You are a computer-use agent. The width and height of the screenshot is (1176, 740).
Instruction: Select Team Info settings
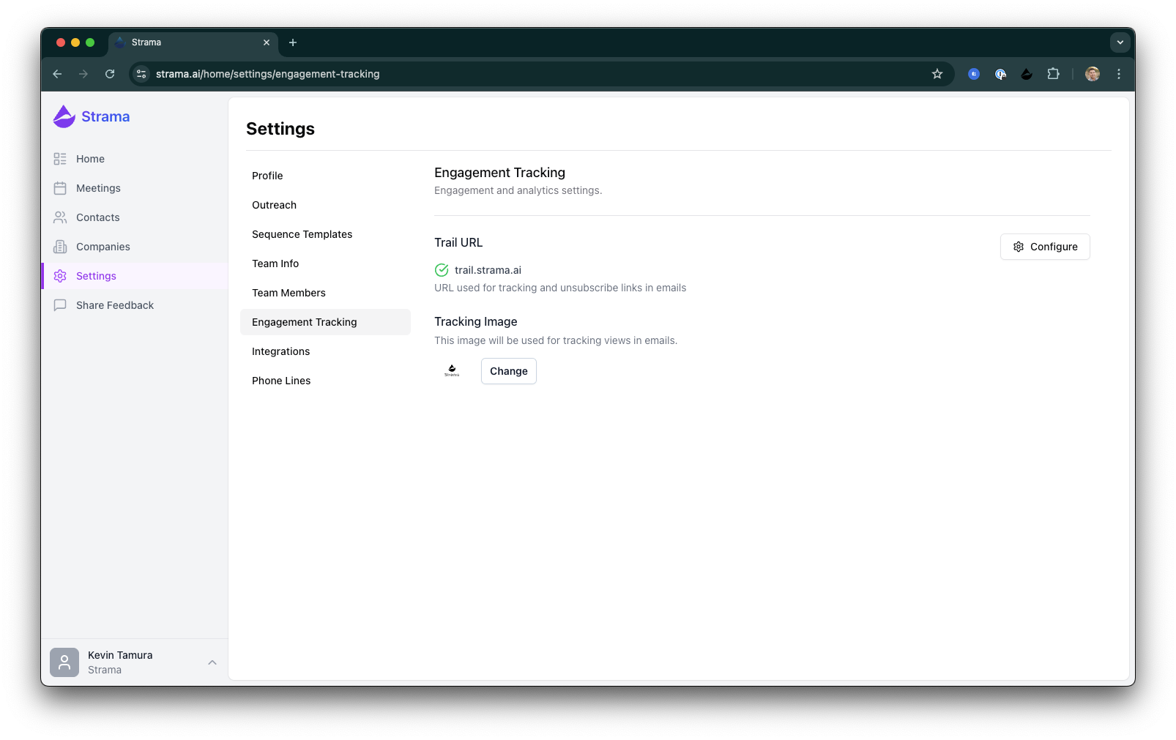pyautogui.click(x=325, y=264)
